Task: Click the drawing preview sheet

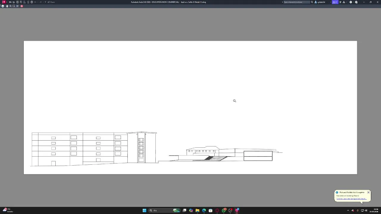Action: [190, 107]
